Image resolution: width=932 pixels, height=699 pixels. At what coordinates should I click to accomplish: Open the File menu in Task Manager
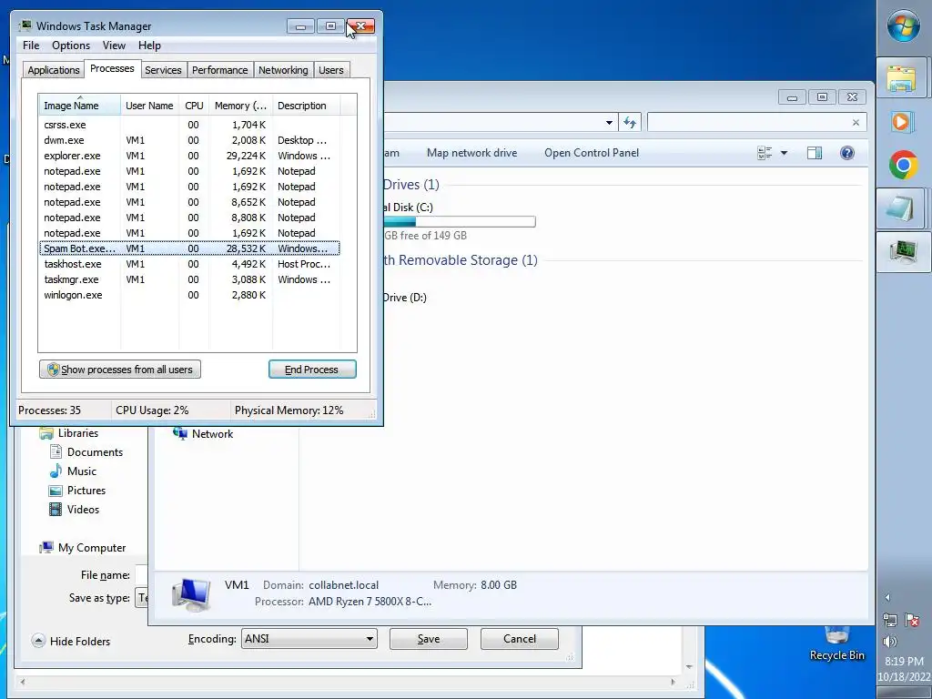coord(31,46)
